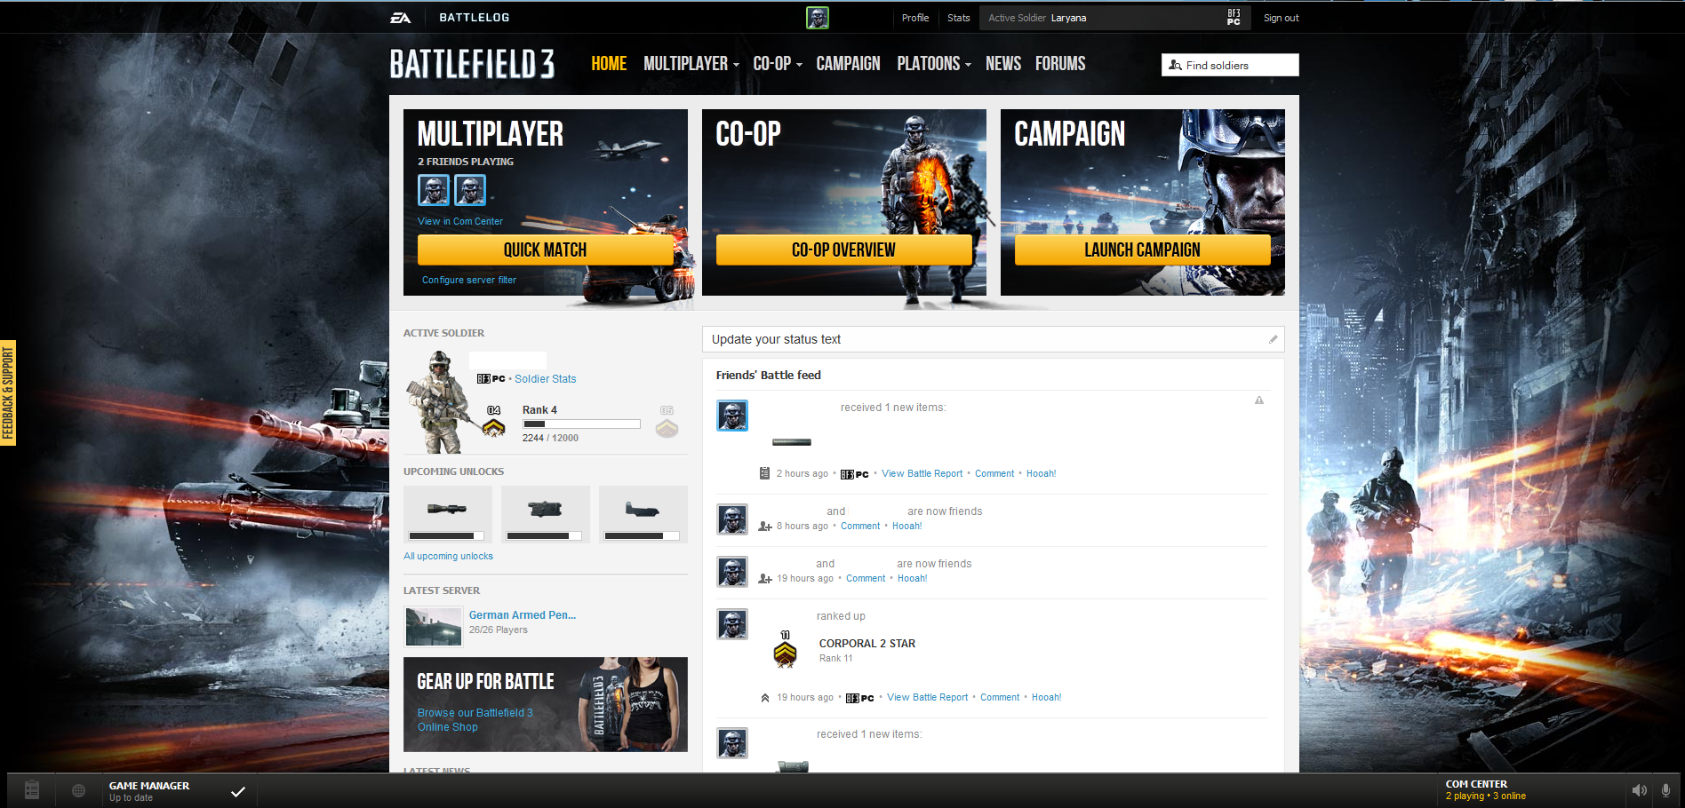The image size is (1685, 808).
Task: Toggle the microphone icon in bottom bar
Action: click(1666, 790)
